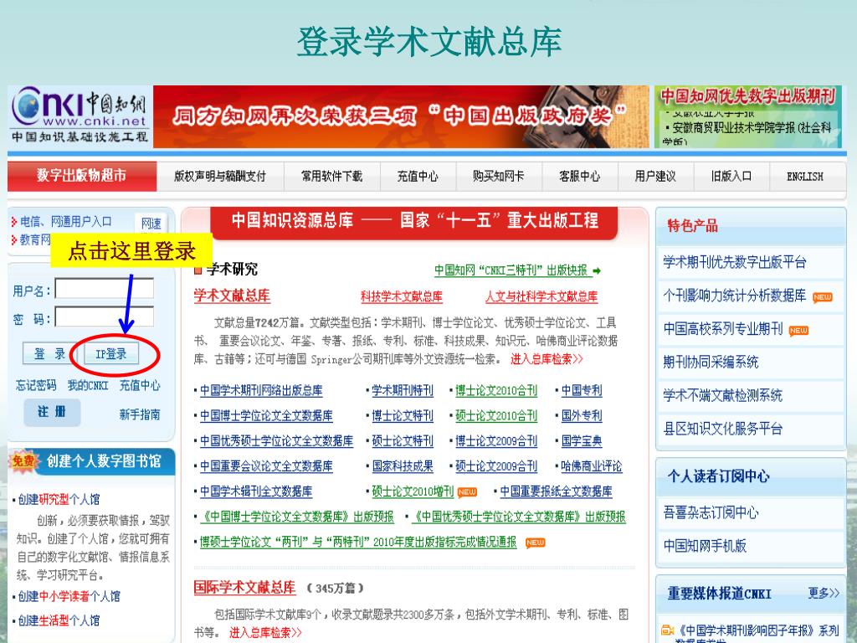
Task: Click the 免费 badge icon
Action: click(x=23, y=461)
